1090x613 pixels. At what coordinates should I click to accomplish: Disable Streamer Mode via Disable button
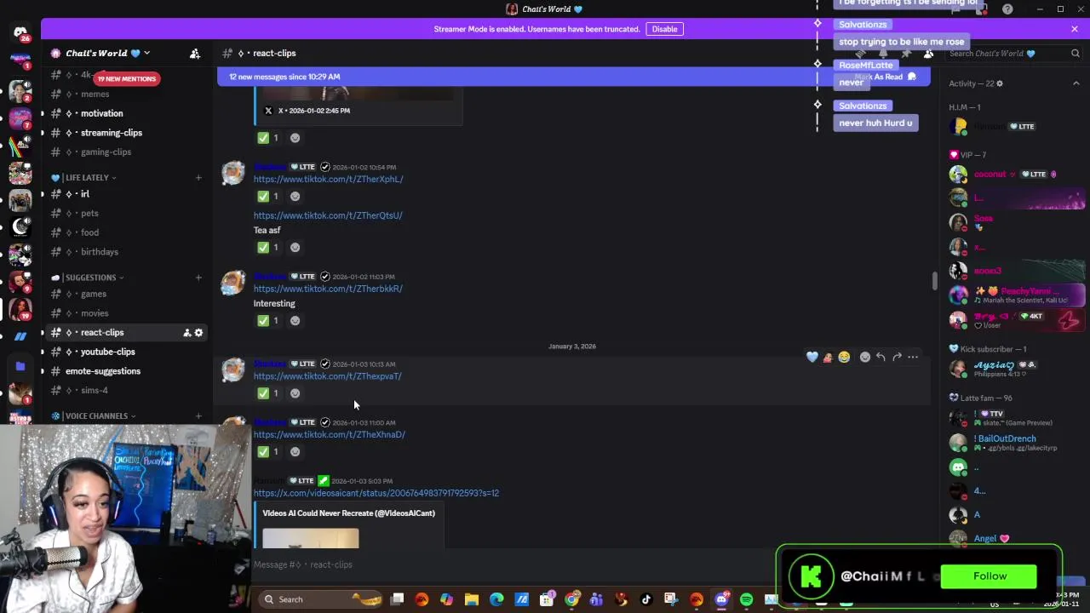click(x=664, y=29)
